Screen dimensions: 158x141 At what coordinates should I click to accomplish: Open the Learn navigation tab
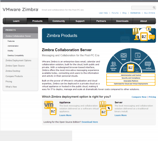(x=16, y=21)
